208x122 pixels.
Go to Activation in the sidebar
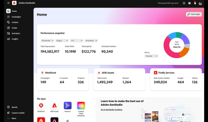pos(16,33)
